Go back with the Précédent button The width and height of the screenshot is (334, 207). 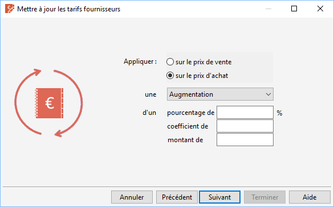(x=177, y=197)
